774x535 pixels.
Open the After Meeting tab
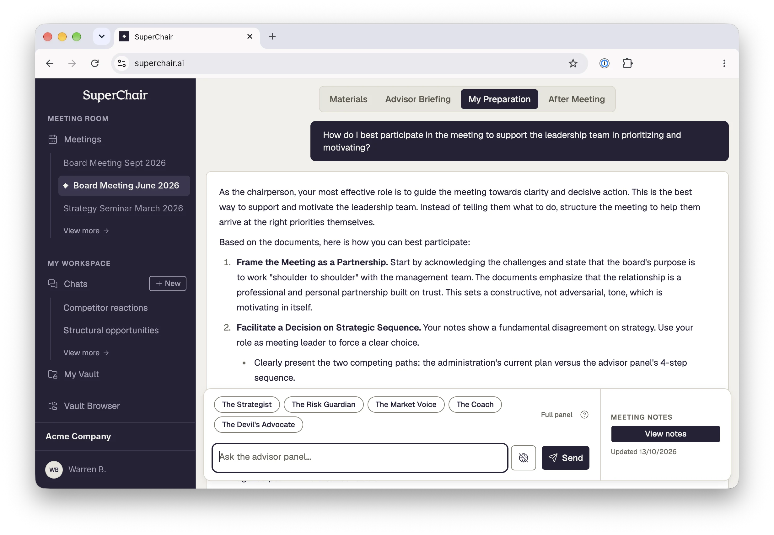[x=576, y=99]
